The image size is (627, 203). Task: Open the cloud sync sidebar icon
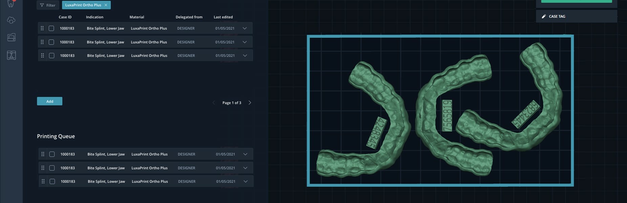pyautogui.click(x=11, y=20)
